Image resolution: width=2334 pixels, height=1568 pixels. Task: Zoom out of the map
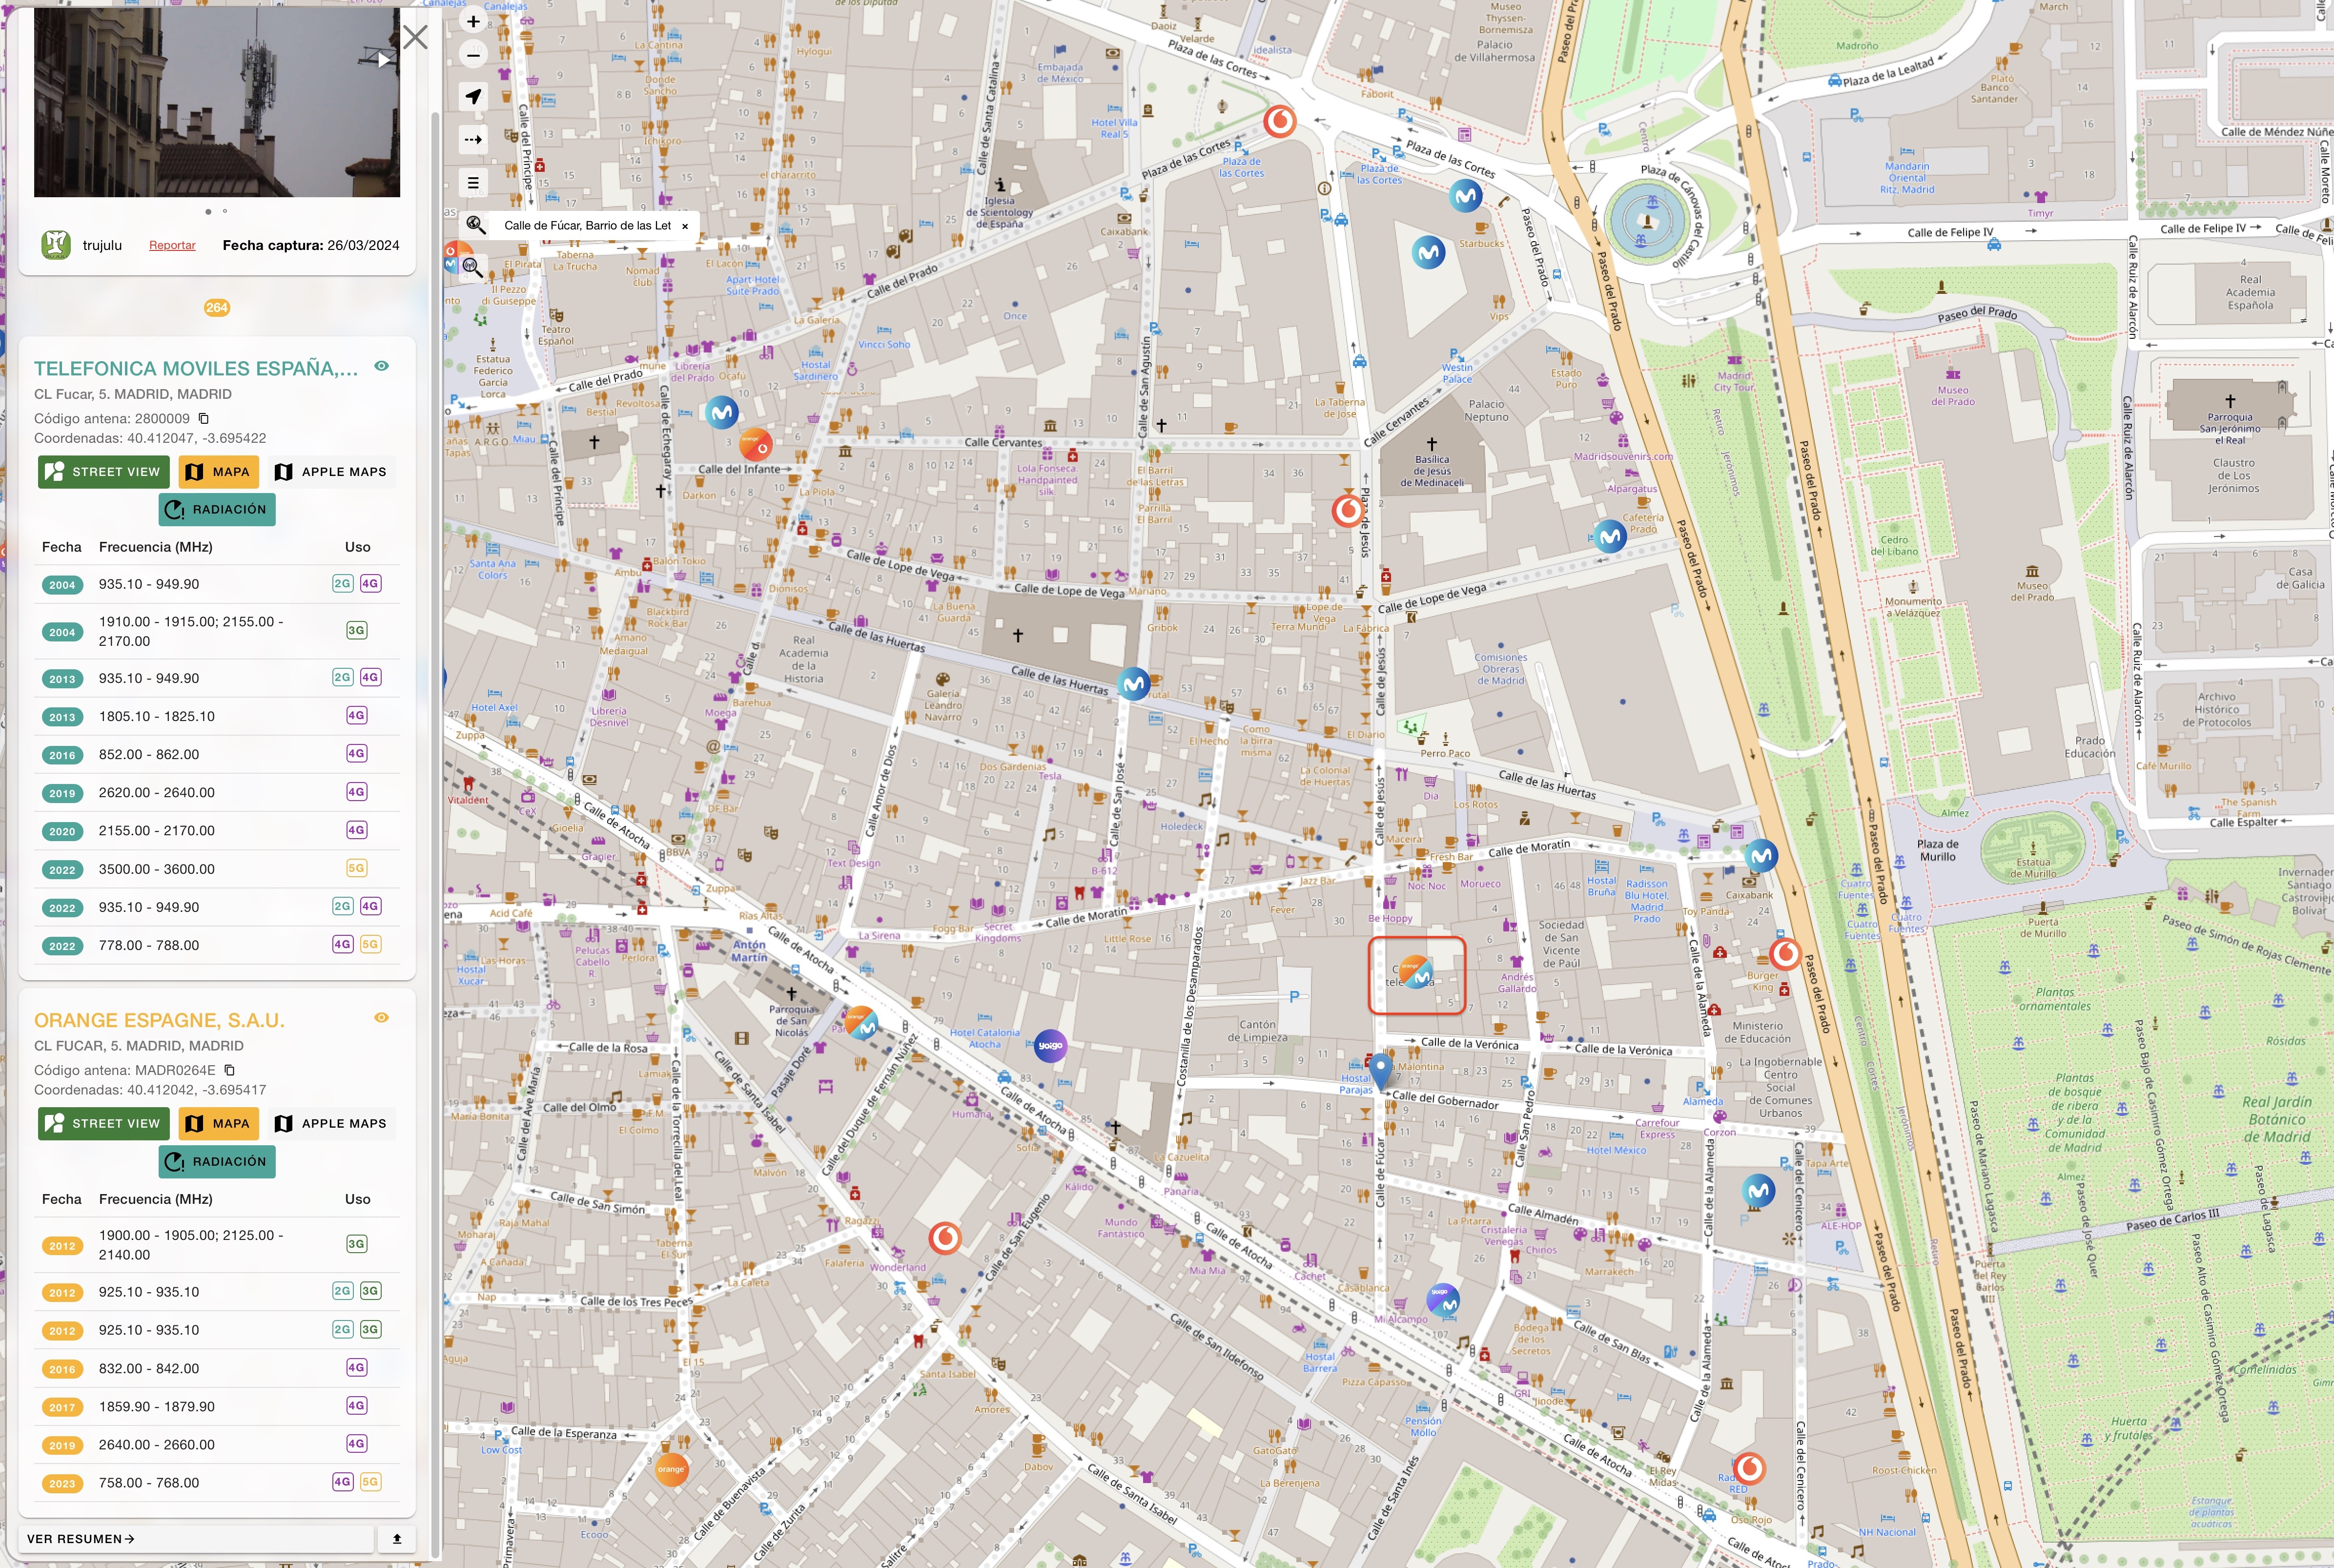point(474,55)
